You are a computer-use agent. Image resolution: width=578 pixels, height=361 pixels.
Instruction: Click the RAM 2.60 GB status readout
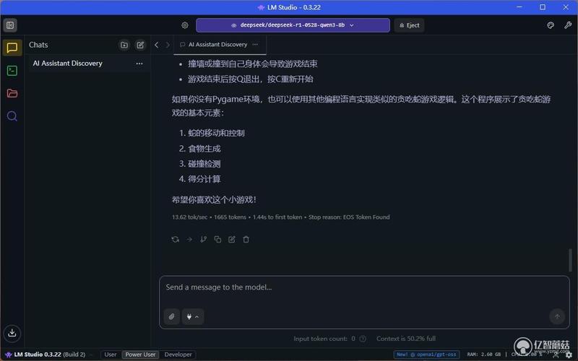coord(484,355)
